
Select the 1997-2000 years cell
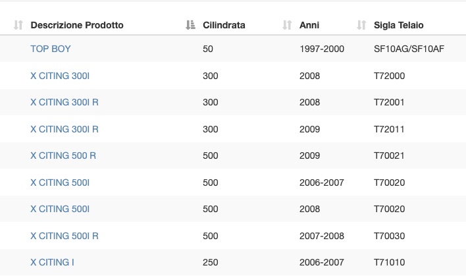[x=322, y=49]
